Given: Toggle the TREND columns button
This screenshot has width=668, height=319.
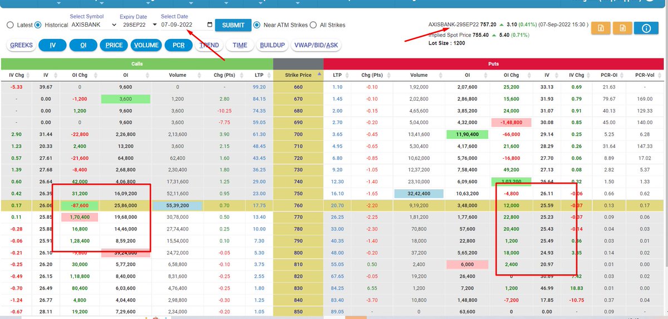Looking at the screenshot, I should click(x=209, y=45).
